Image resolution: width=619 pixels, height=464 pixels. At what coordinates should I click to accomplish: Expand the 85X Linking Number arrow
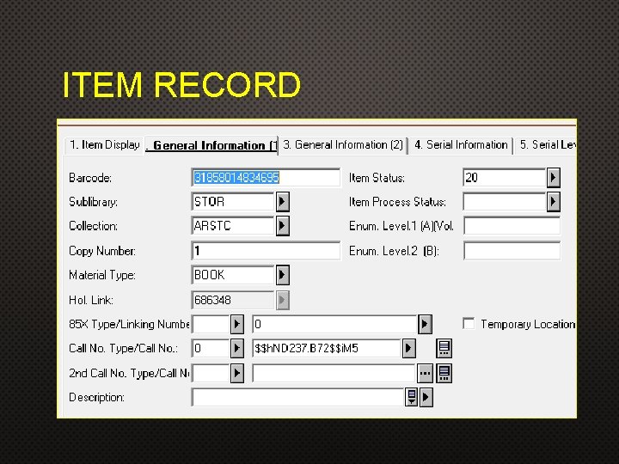click(425, 324)
